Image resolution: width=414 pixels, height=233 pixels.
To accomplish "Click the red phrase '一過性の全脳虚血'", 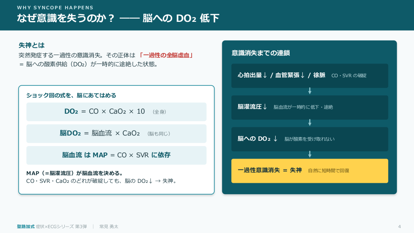I will (166, 55).
